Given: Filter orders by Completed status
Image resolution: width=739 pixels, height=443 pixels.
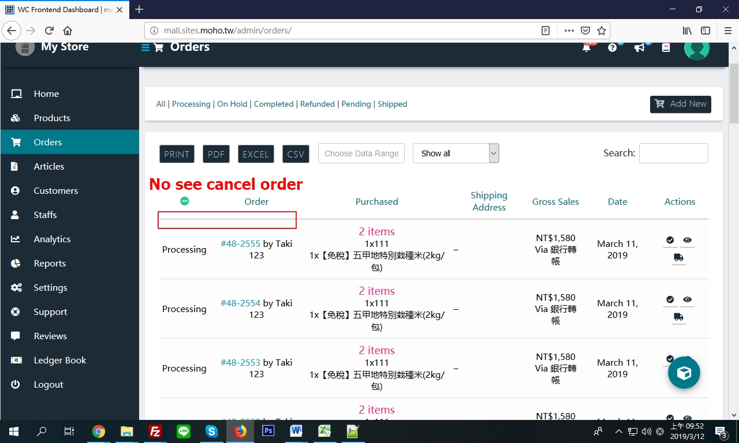Looking at the screenshot, I should pos(274,104).
